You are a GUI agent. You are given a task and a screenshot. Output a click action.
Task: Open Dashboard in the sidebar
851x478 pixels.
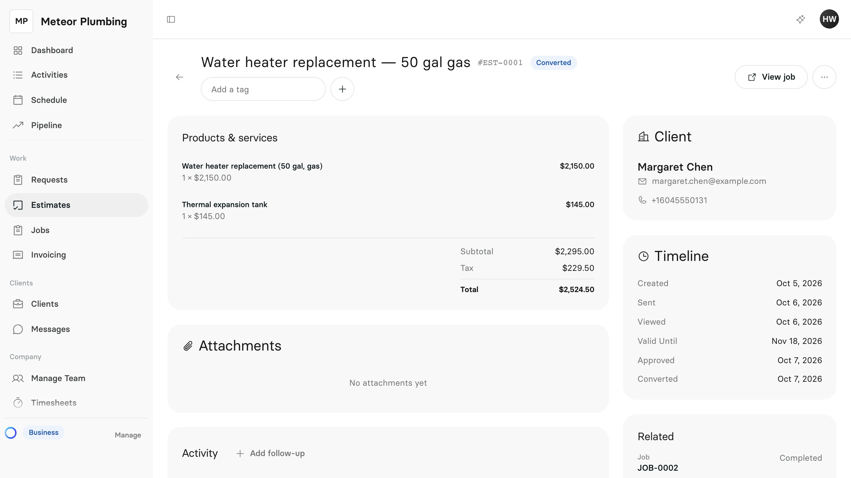tap(76, 50)
